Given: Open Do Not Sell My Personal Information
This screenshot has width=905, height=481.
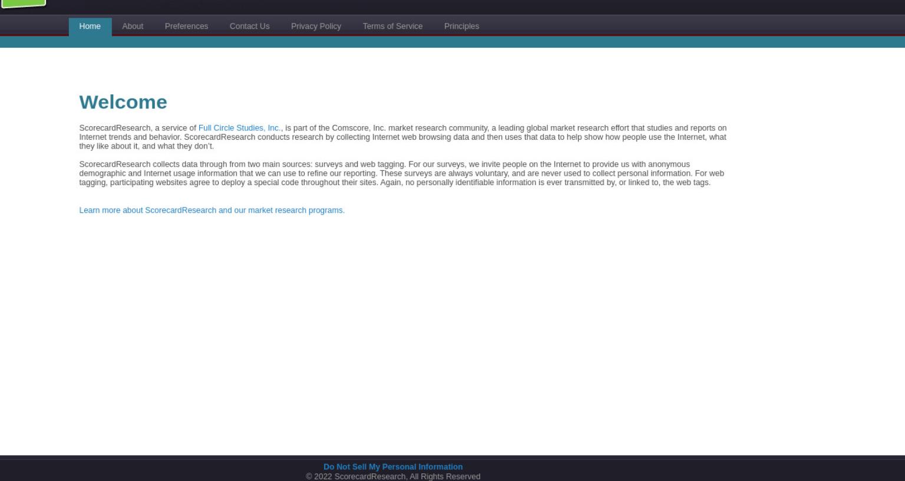Looking at the screenshot, I should click(393, 467).
